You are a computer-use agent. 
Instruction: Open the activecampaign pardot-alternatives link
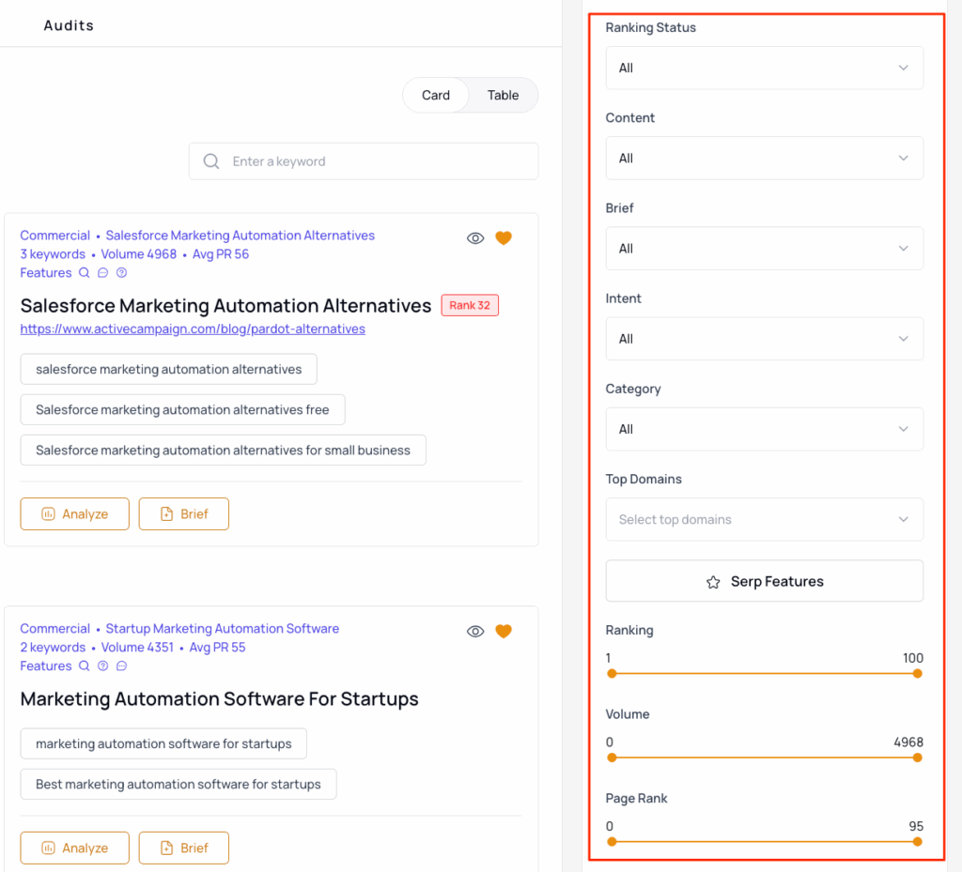tap(193, 329)
